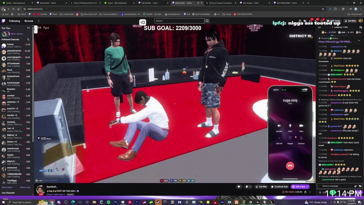Show more followed channels

pyautogui.click(x=7, y=187)
